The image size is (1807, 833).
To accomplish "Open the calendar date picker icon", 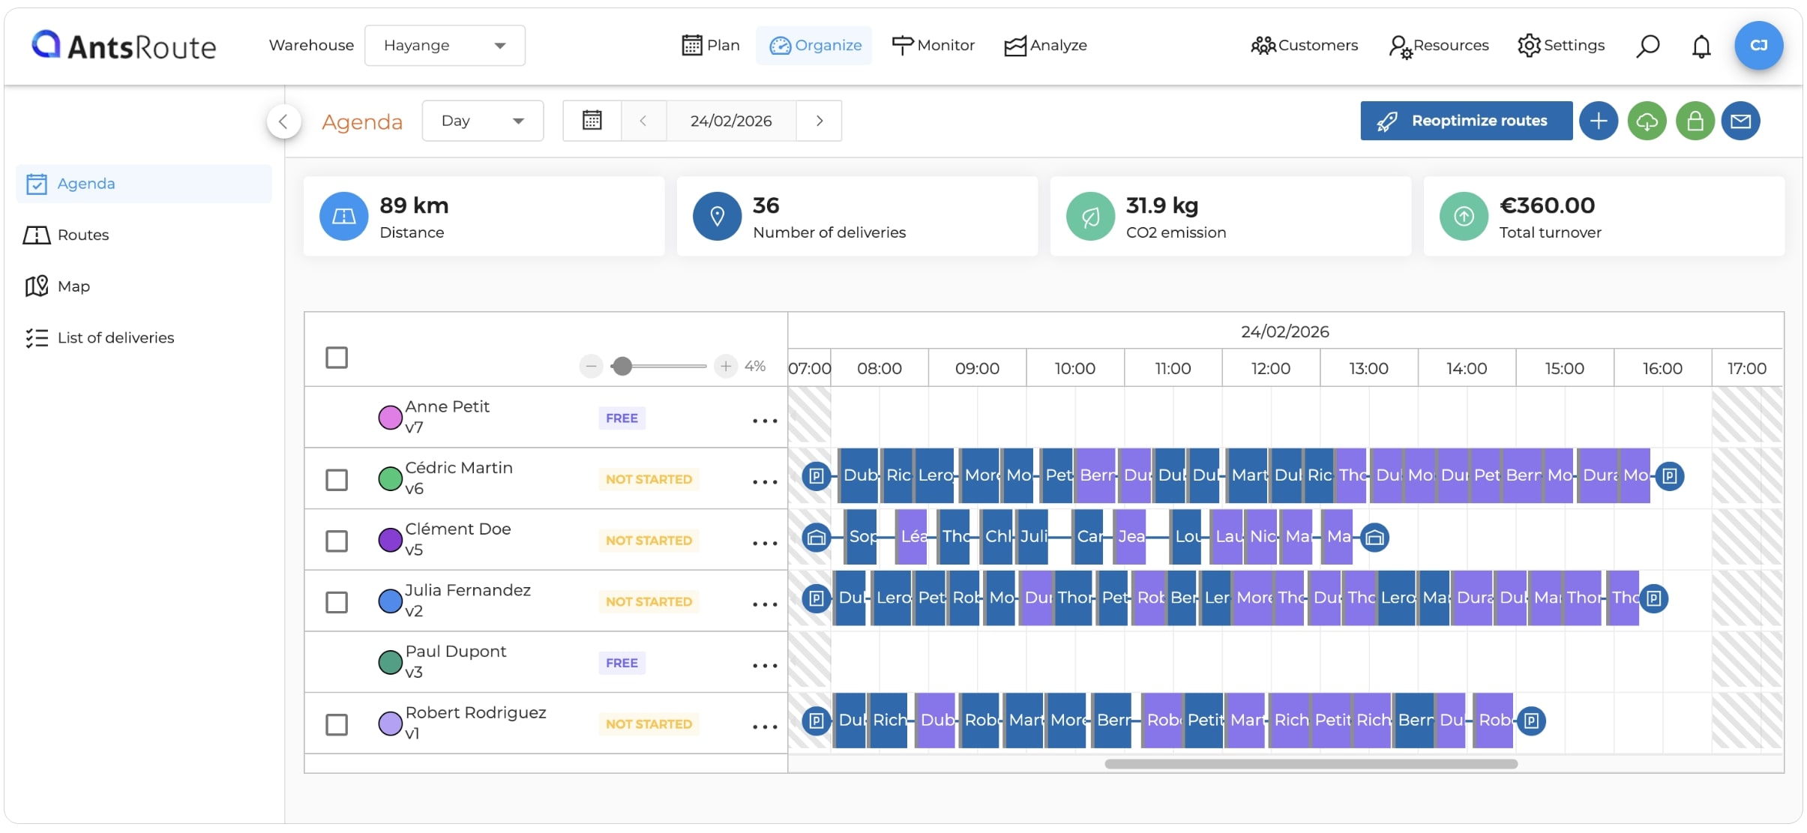I will [592, 121].
